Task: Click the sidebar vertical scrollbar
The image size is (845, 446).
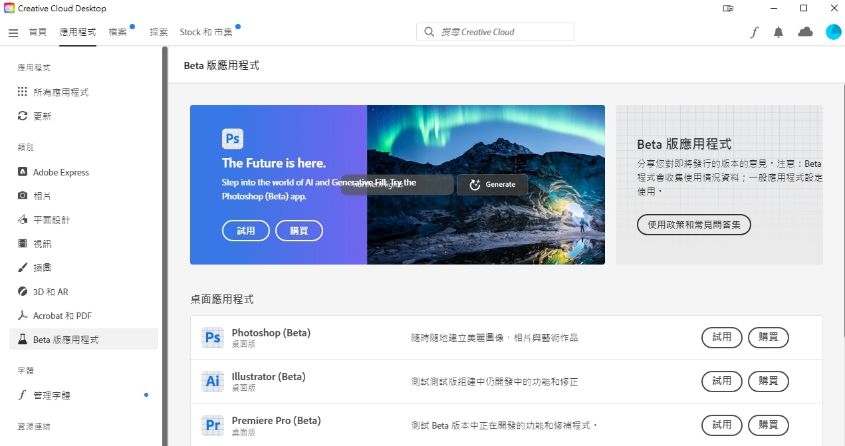Action: pos(165,246)
